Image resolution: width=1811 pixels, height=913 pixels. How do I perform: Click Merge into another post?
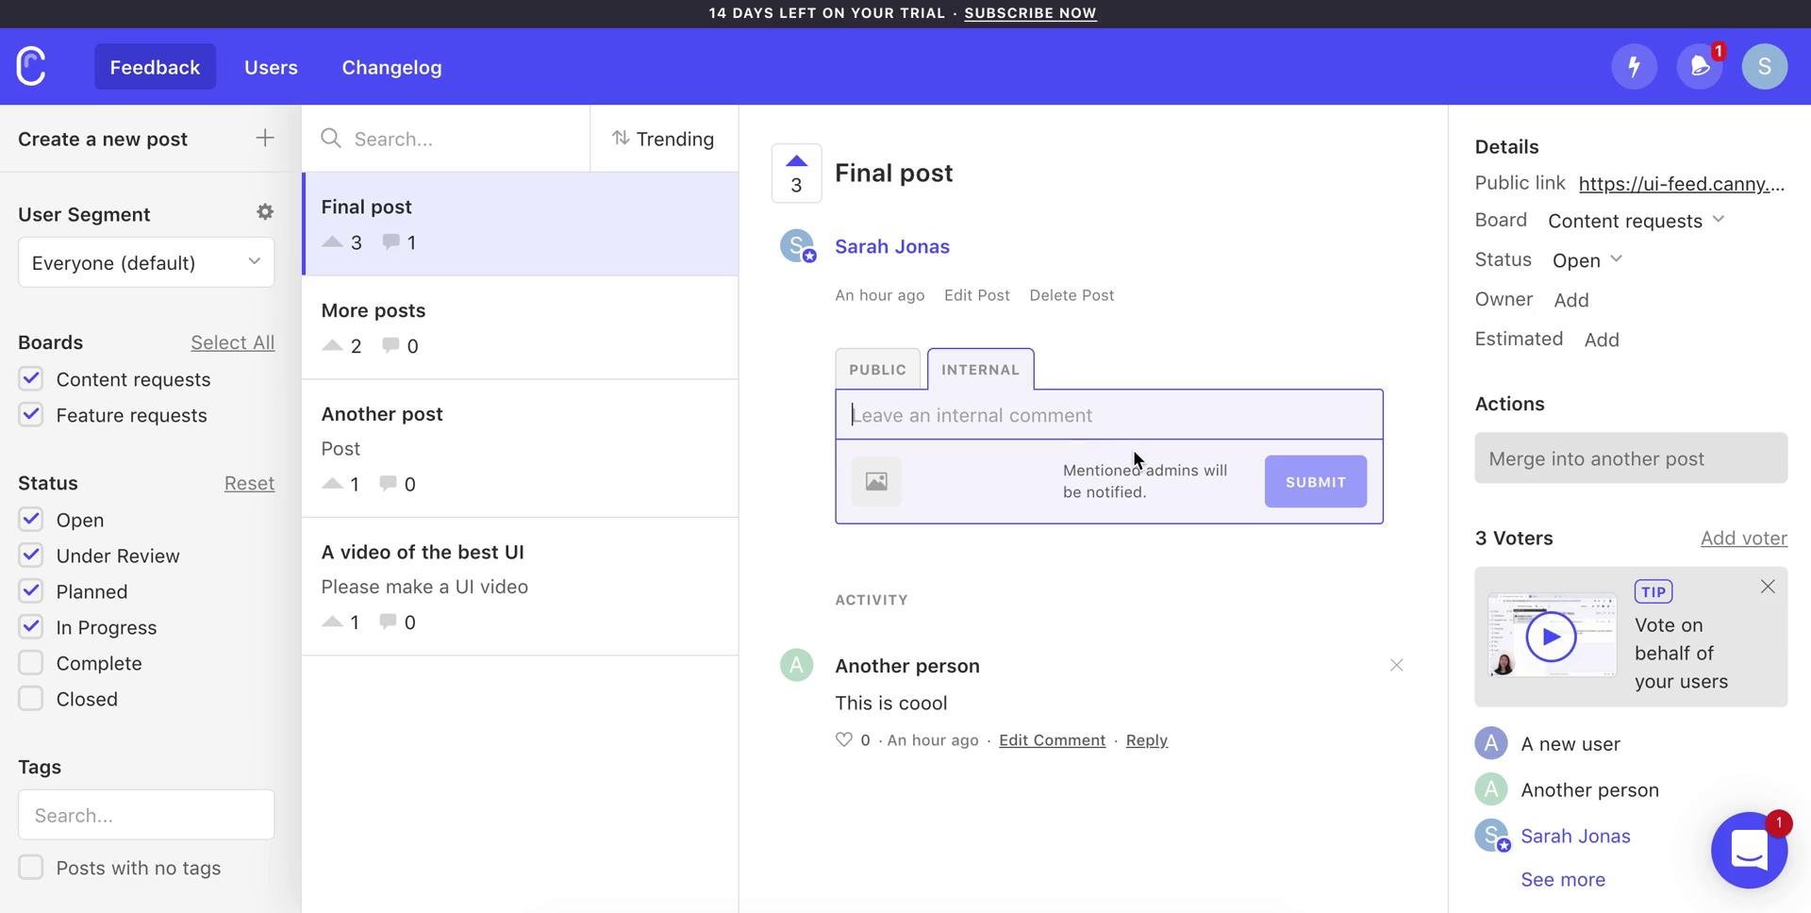[1631, 458]
